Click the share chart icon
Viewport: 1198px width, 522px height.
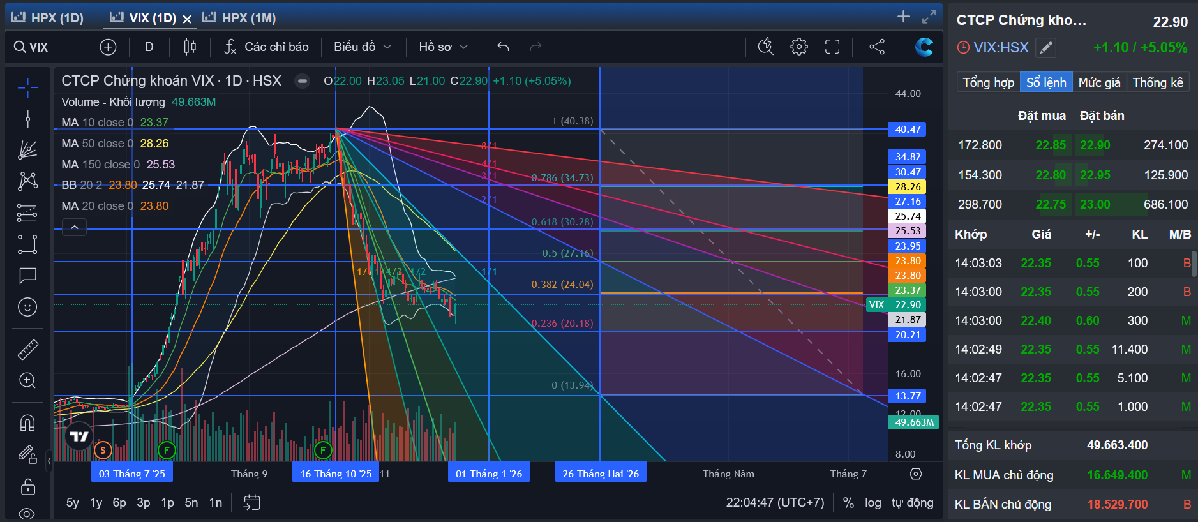pyautogui.click(x=877, y=47)
